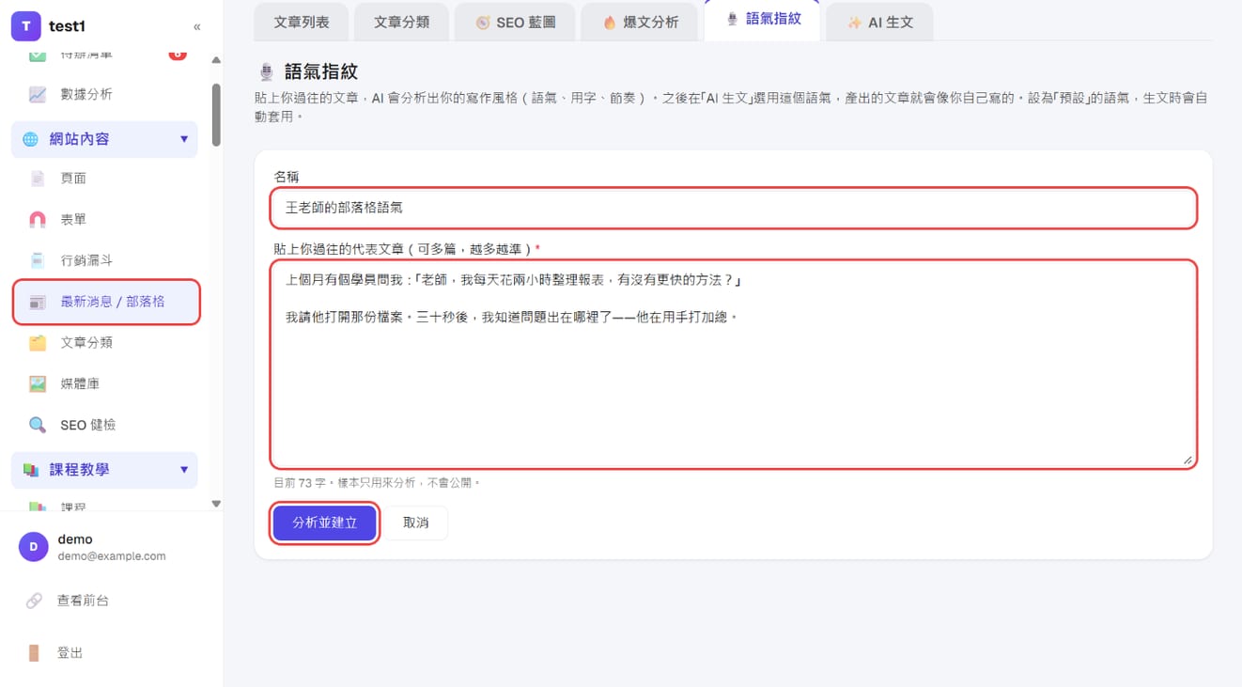Click the sidebar scrollbar up arrow
Screen dimensions: 1242x687
216,60
